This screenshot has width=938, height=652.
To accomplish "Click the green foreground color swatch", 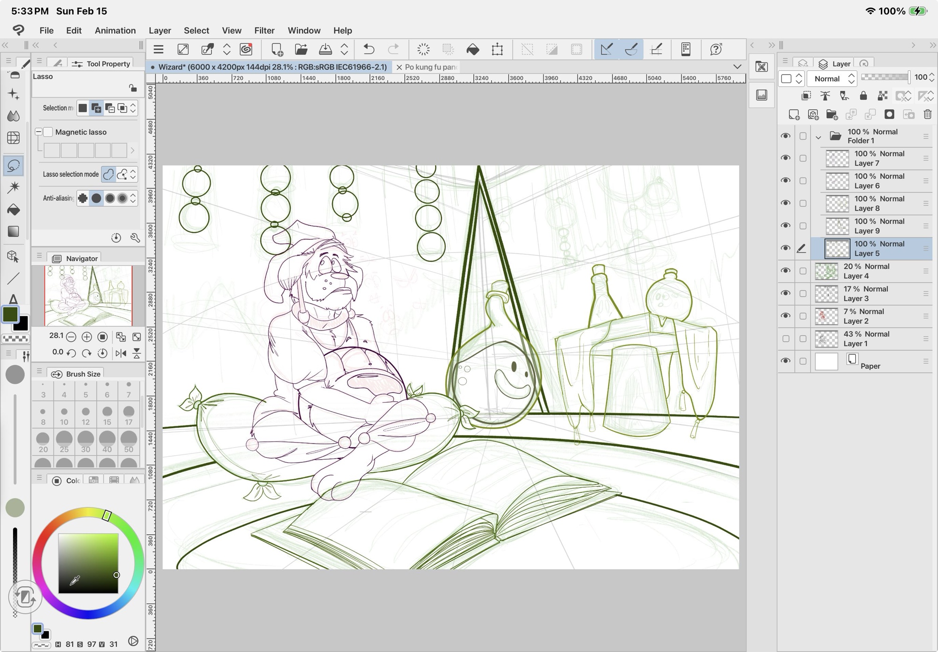I will pos(10,314).
